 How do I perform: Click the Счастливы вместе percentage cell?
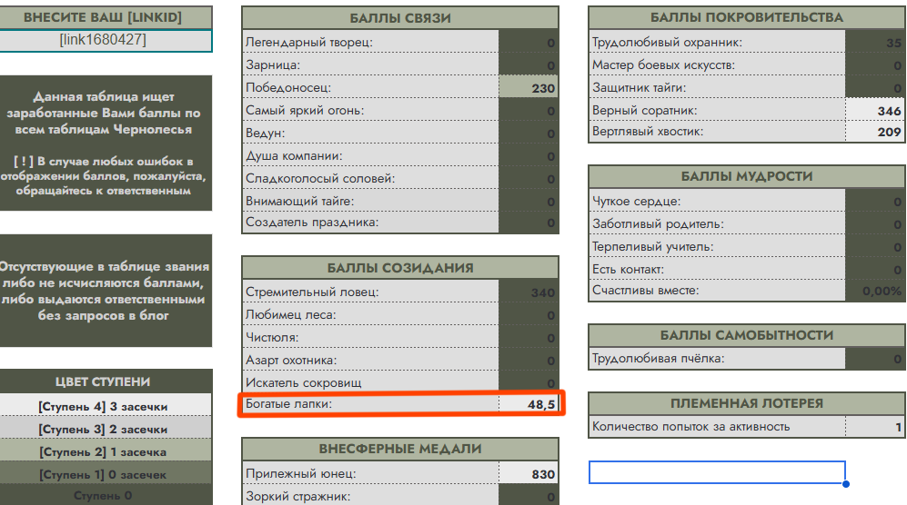point(874,291)
